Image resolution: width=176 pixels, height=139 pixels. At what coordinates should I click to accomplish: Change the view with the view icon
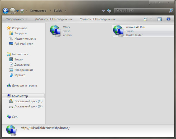coord(146,19)
